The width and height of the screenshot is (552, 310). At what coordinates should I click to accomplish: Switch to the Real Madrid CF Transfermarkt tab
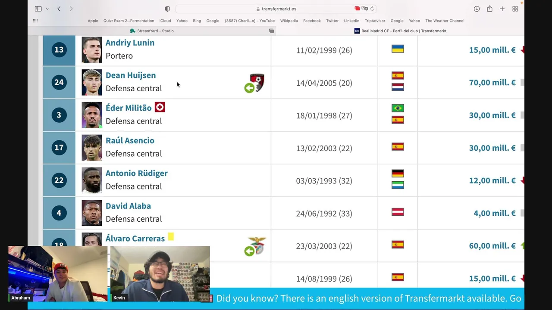(400, 31)
